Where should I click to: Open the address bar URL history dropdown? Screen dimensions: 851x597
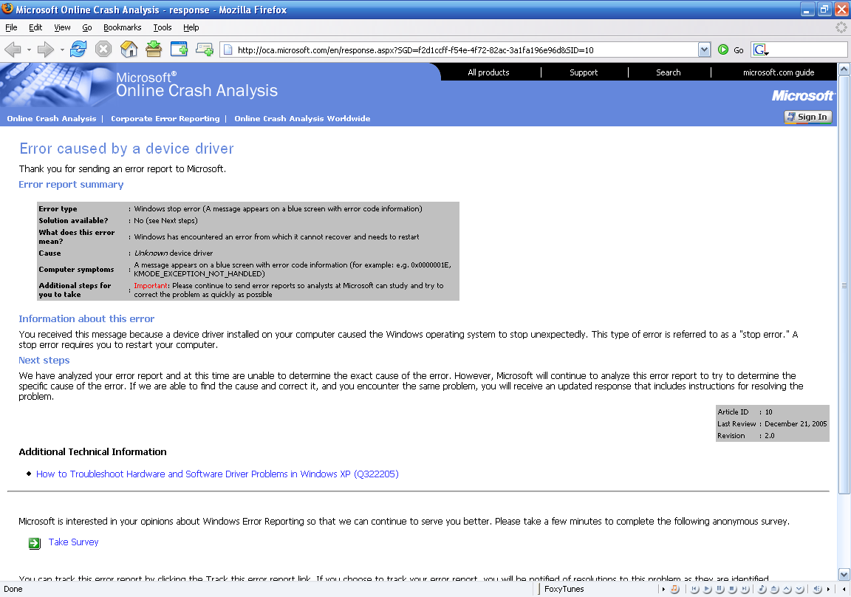point(704,50)
